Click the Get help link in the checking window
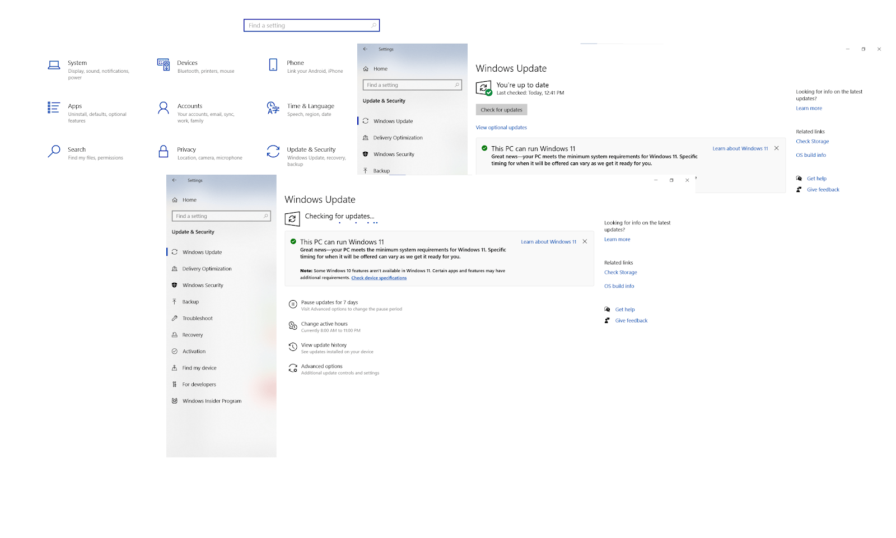This screenshot has width=896, height=538. coord(625,310)
